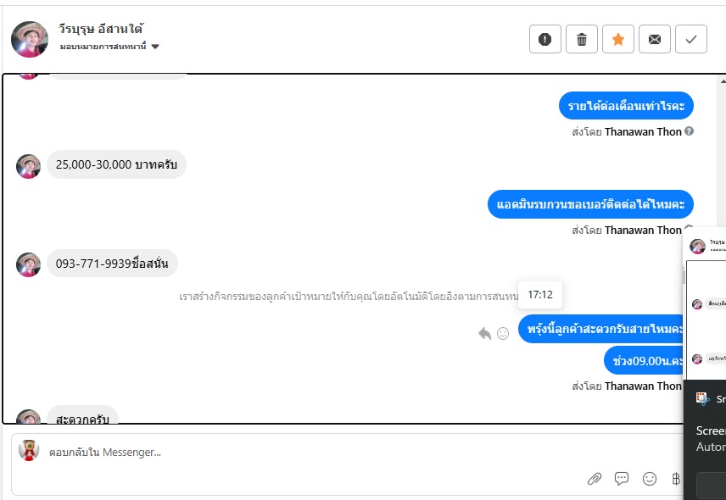Screen dimensions: 726x500
Task: Click the baht payment icon
Action: (x=676, y=479)
